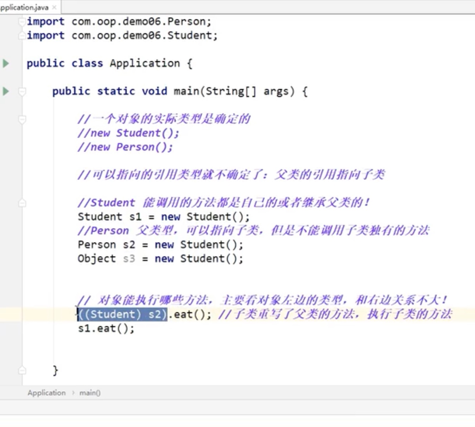Click the breadcrumb chevron separator
The width and height of the screenshot is (475, 427).
pos(73,393)
